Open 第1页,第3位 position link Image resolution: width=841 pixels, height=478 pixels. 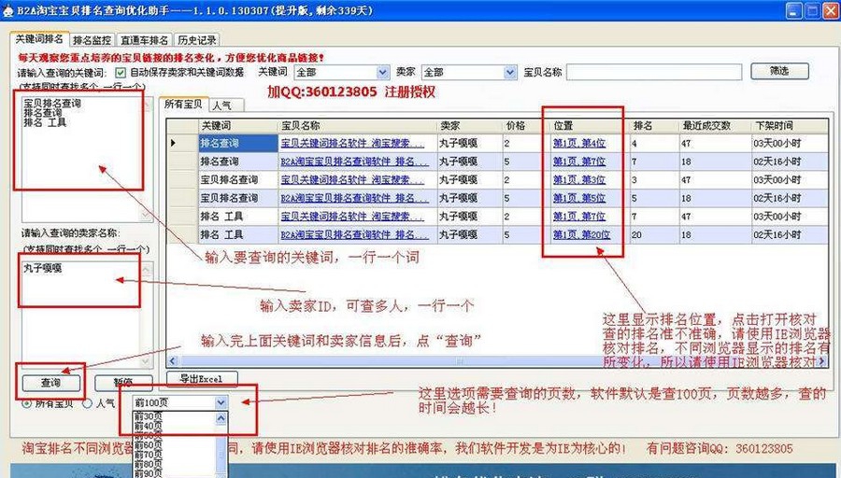pos(578,179)
